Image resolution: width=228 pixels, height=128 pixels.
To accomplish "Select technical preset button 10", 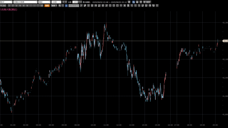I will pos(42,6).
